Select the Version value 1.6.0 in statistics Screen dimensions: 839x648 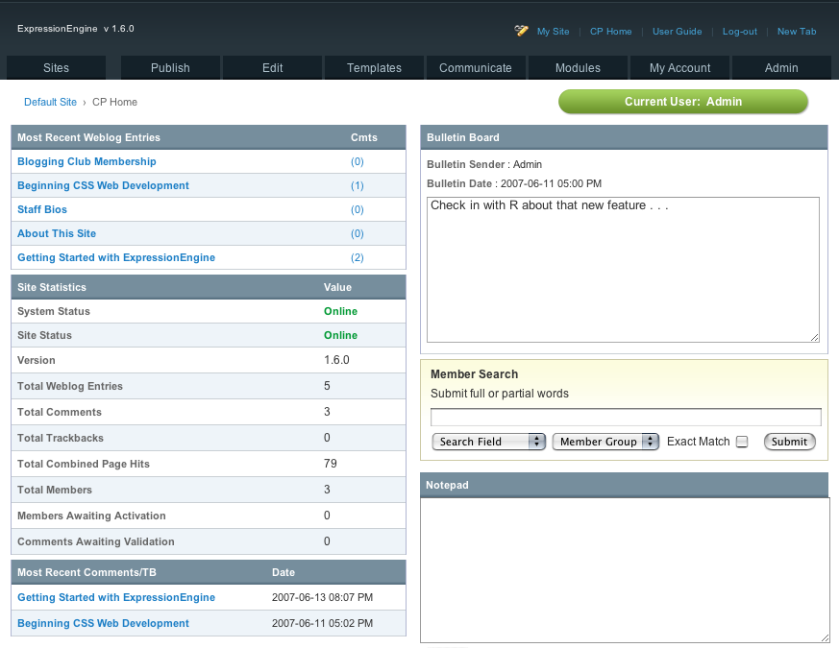(x=336, y=360)
